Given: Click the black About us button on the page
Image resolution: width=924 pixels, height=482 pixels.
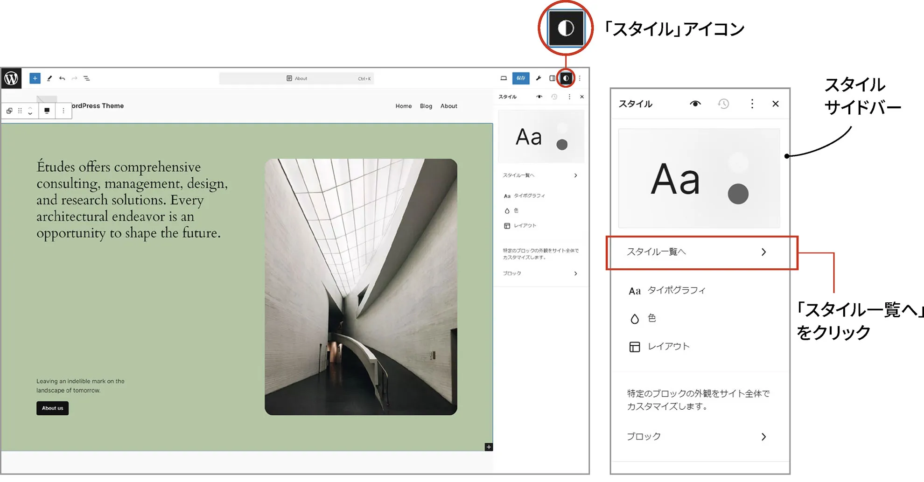Looking at the screenshot, I should click(52, 408).
